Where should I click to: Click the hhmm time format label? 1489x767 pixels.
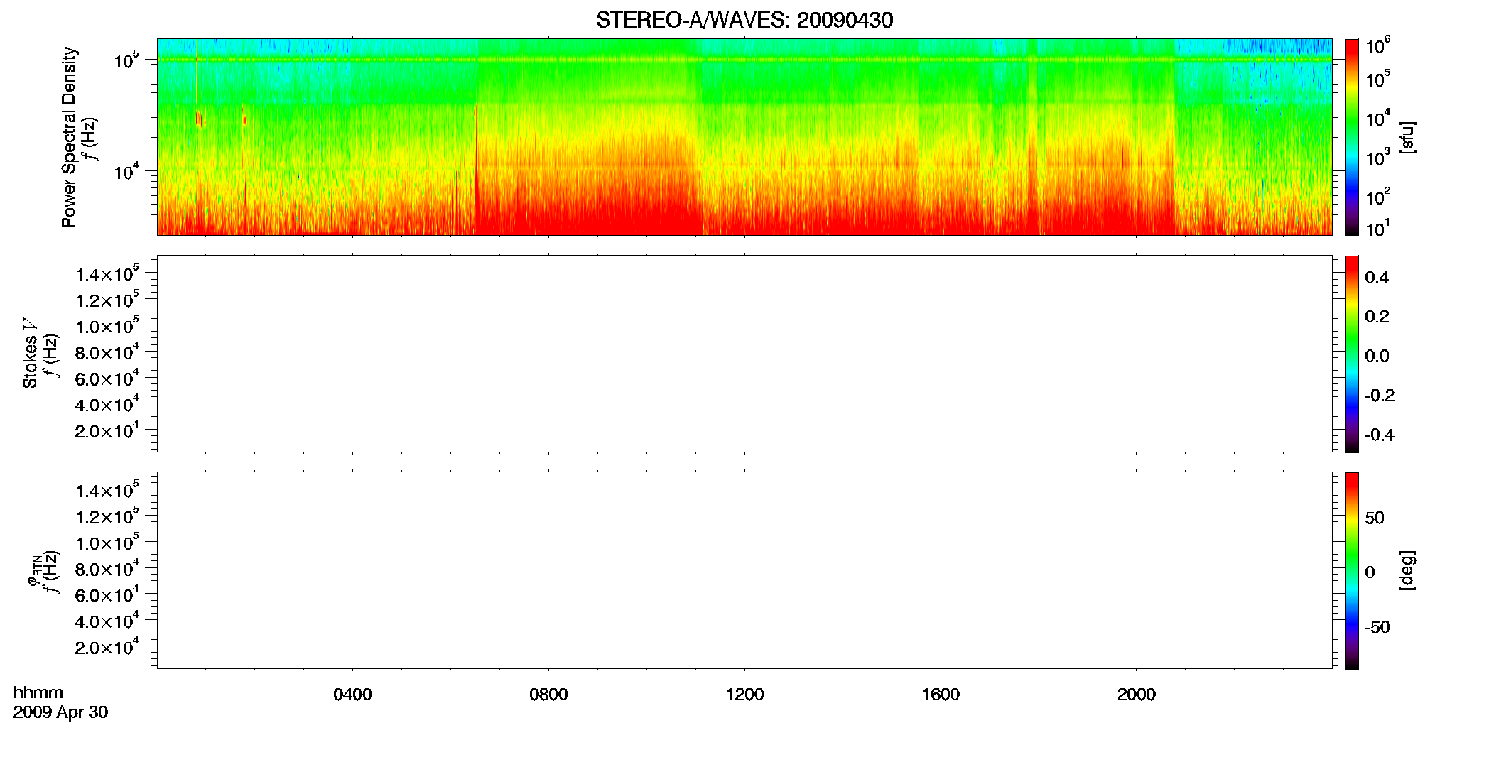tap(38, 692)
